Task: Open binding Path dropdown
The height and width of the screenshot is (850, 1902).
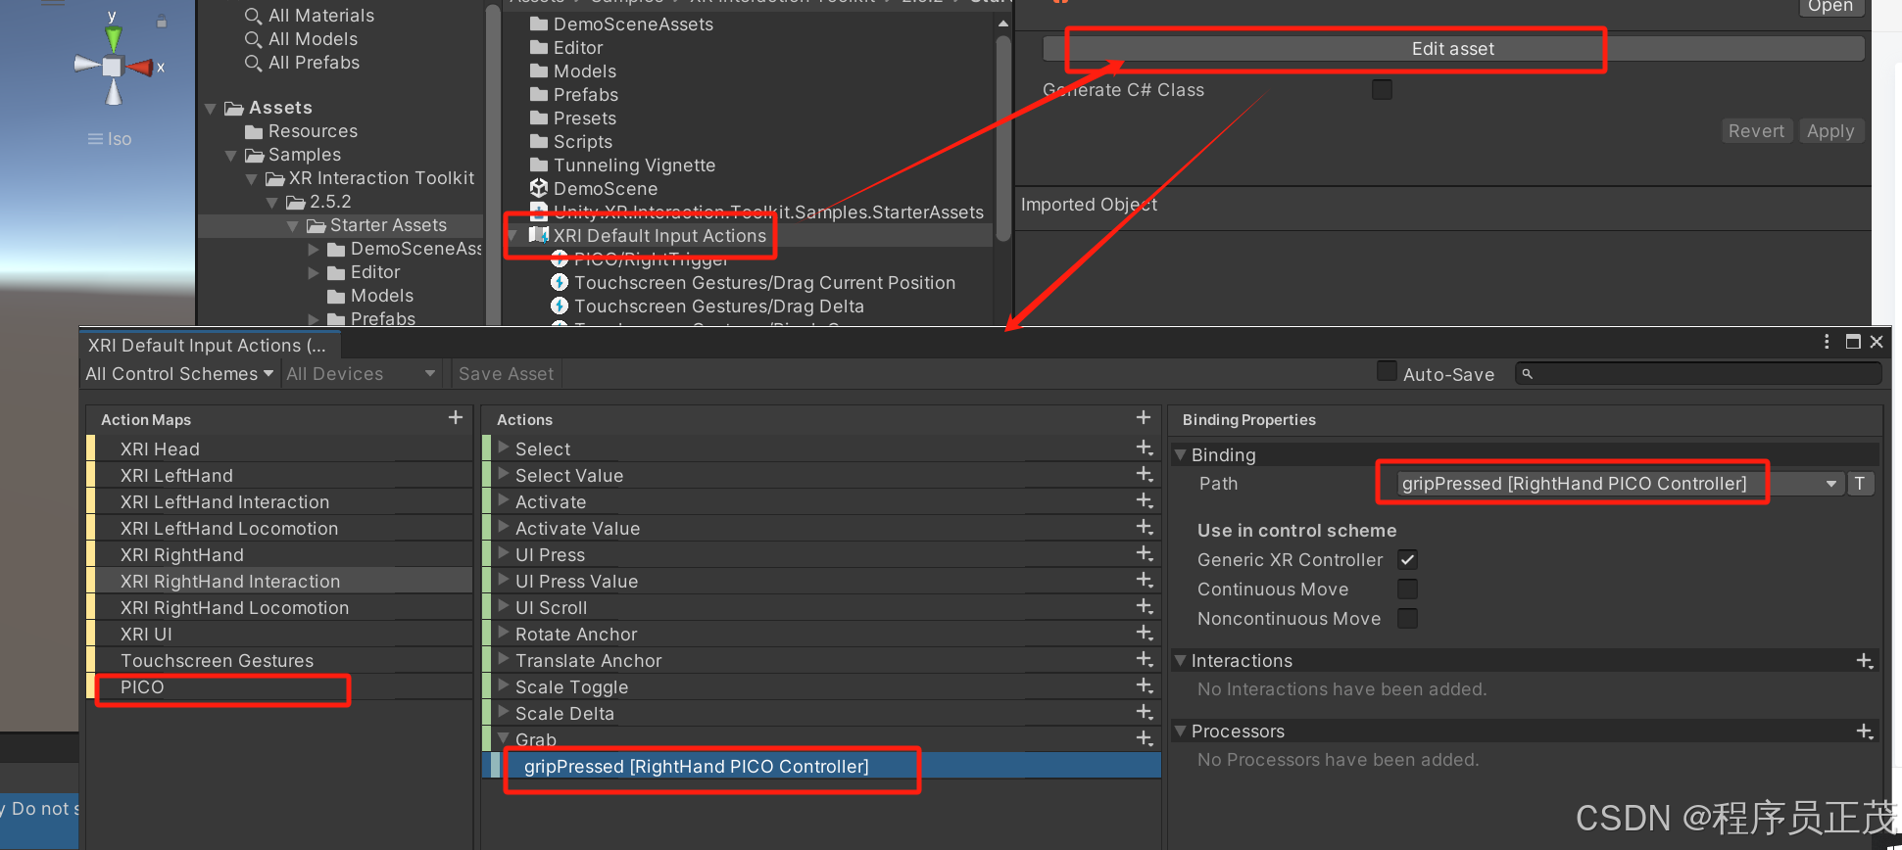Action: 1620,484
